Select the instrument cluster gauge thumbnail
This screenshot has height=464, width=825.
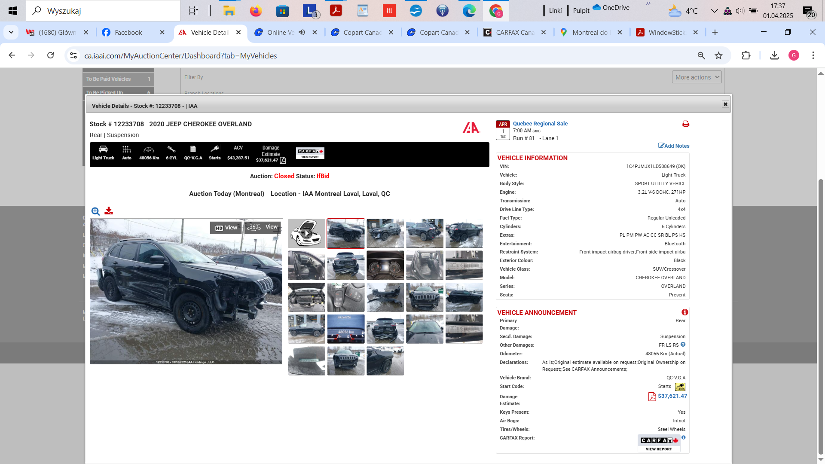click(385, 265)
